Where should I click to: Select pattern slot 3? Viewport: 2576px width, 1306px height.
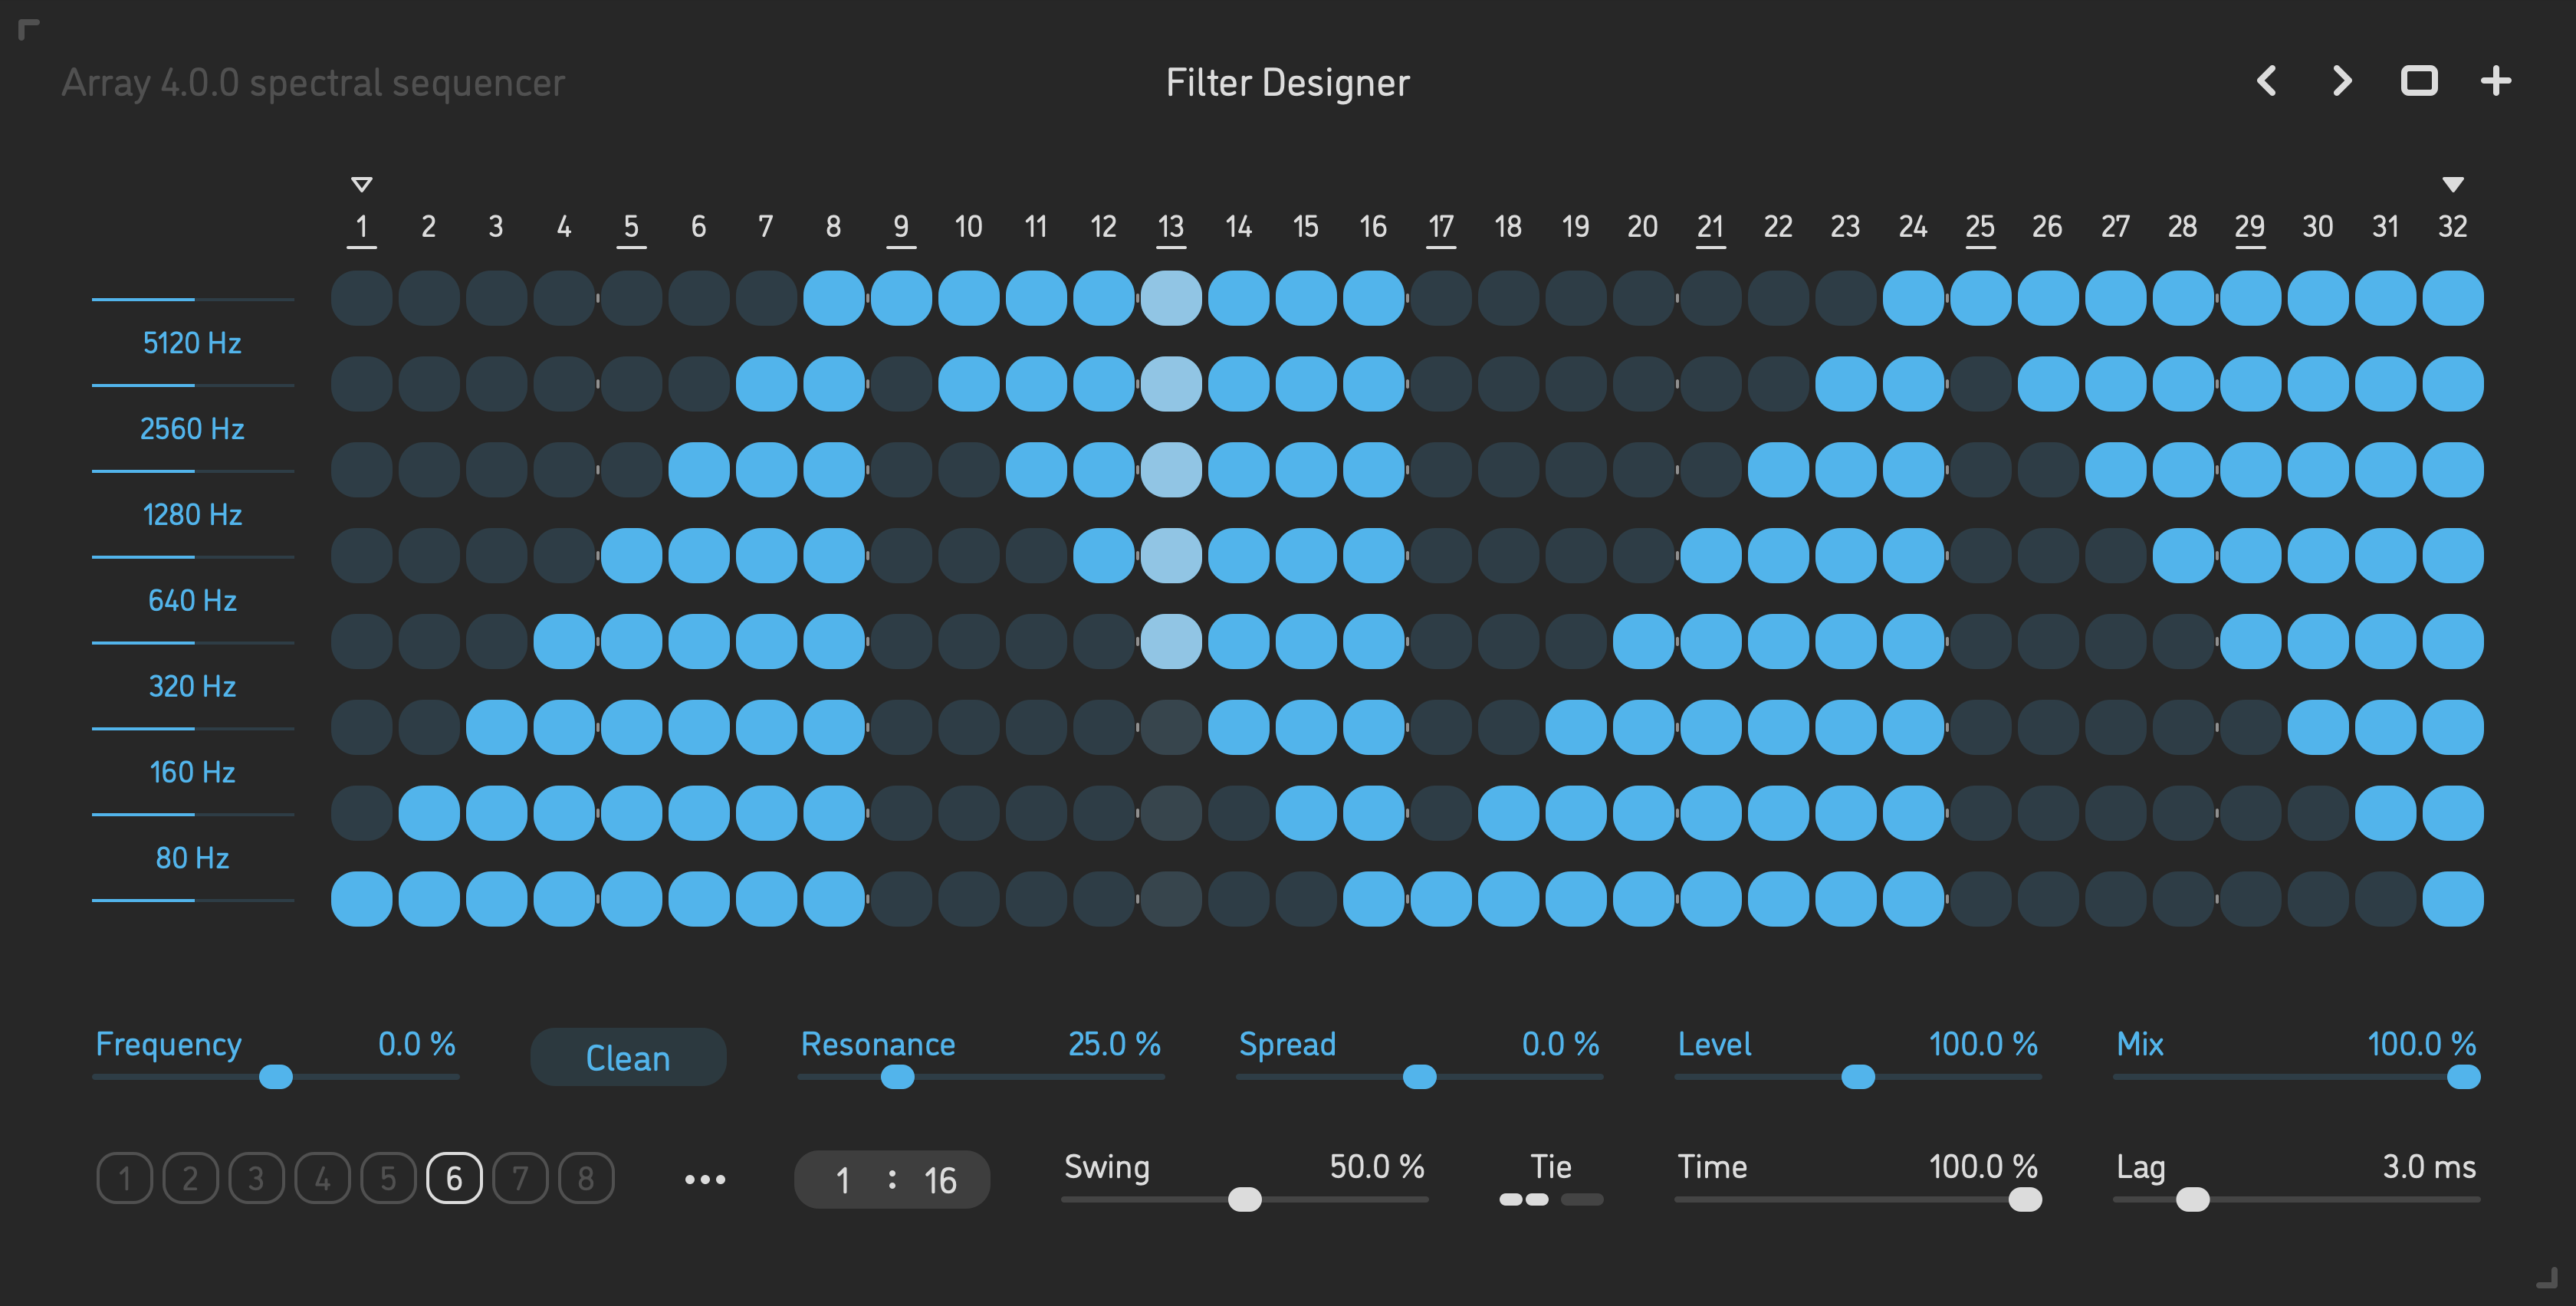pyautogui.click(x=256, y=1179)
